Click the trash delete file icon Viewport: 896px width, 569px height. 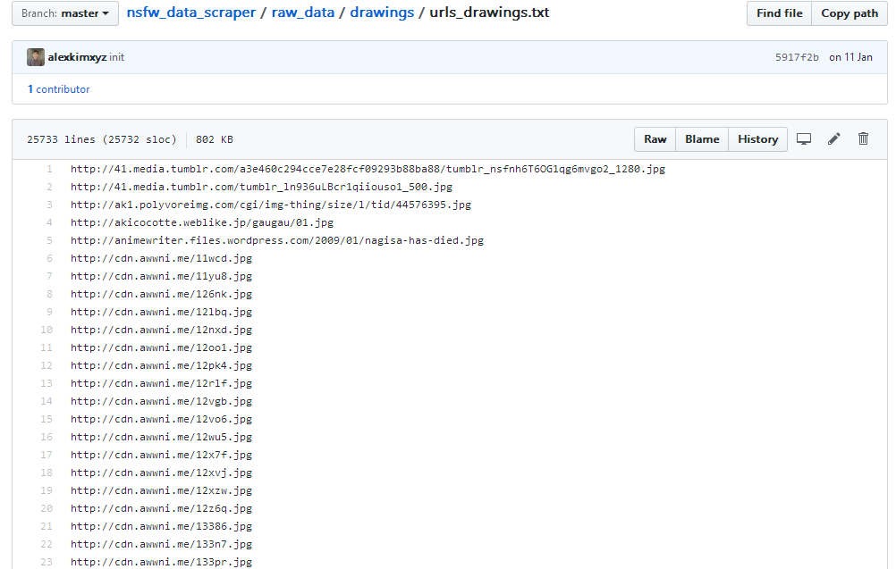863,138
